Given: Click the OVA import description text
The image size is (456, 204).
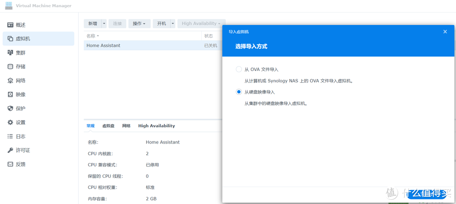Looking at the screenshot, I should [x=299, y=81].
